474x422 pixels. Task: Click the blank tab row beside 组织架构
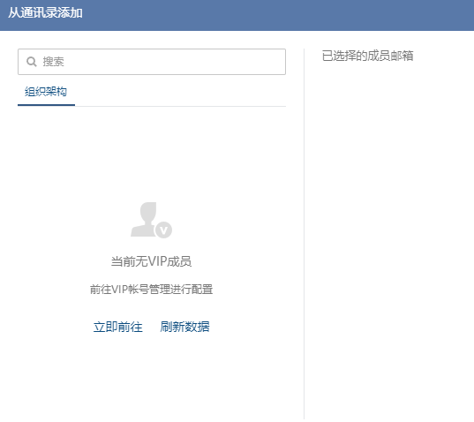(180, 92)
